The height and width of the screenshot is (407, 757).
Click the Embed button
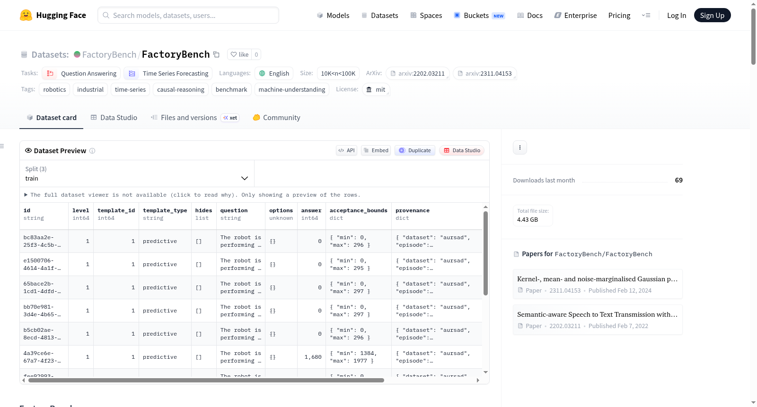pos(376,150)
